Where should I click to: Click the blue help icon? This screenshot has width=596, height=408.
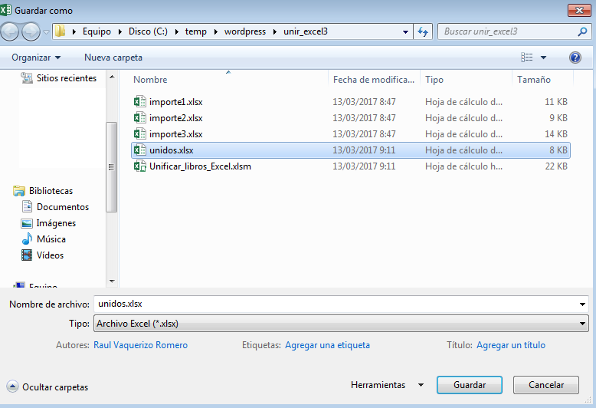[x=575, y=58]
